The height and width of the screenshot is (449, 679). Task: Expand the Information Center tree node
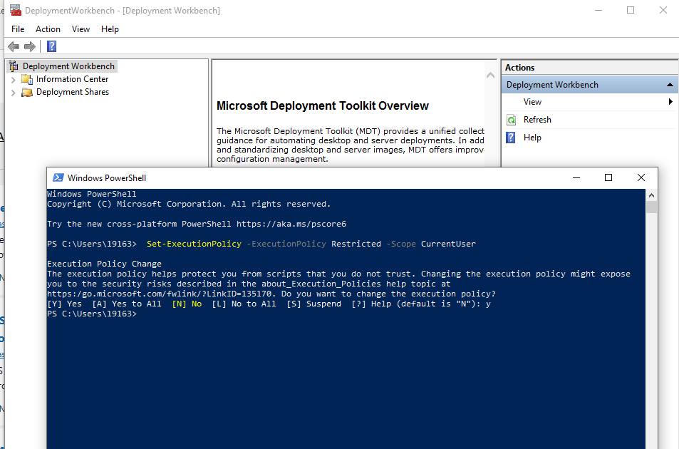[13, 80]
